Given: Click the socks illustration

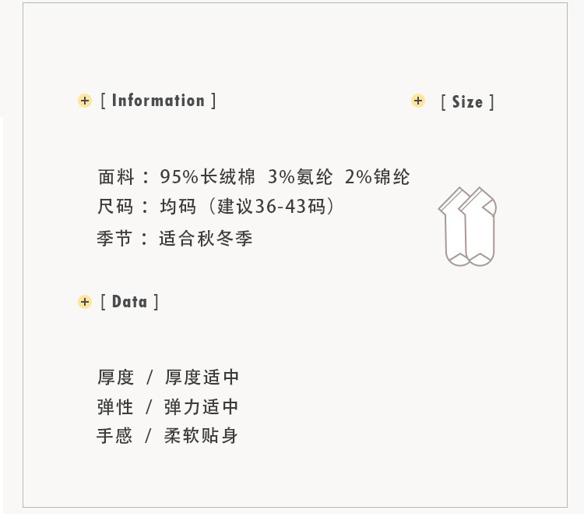Looking at the screenshot, I should 467,226.
